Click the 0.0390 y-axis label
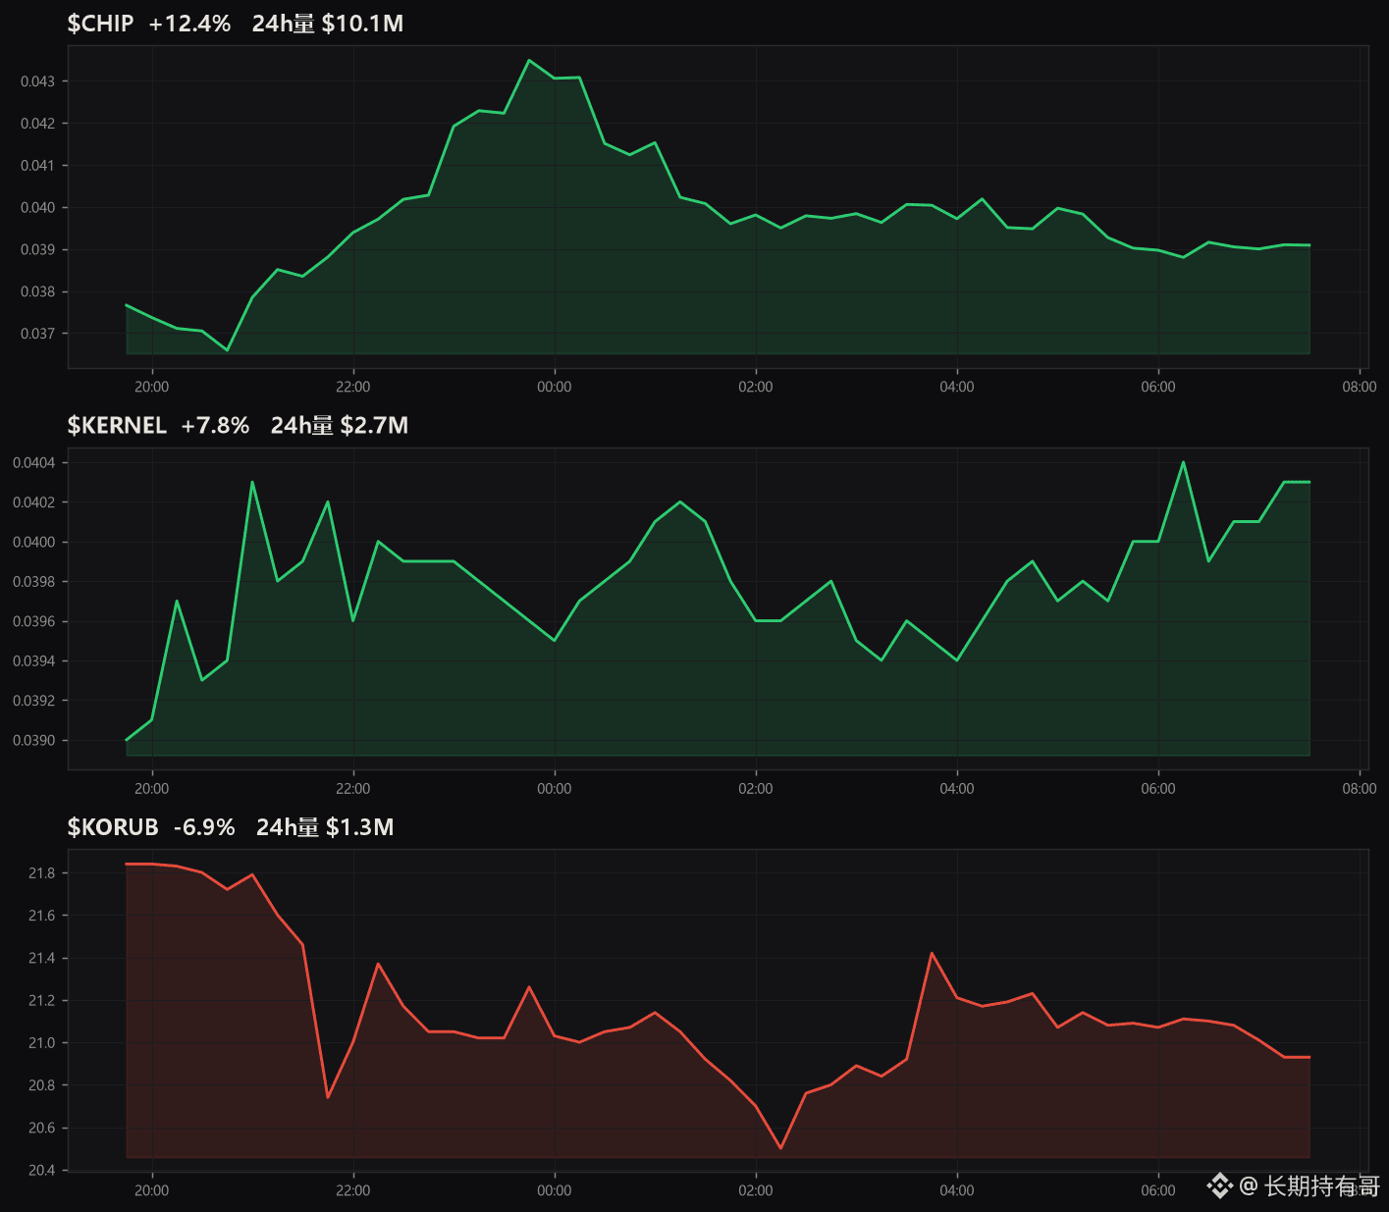The width and height of the screenshot is (1389, 1212). click(x=33, y=741)
